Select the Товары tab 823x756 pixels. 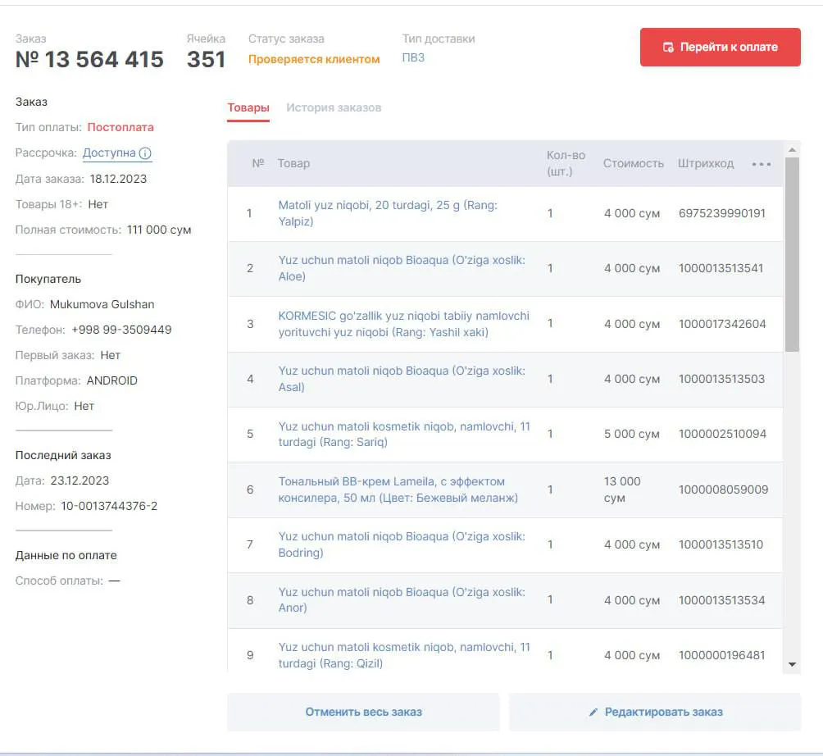coord(248,107)
